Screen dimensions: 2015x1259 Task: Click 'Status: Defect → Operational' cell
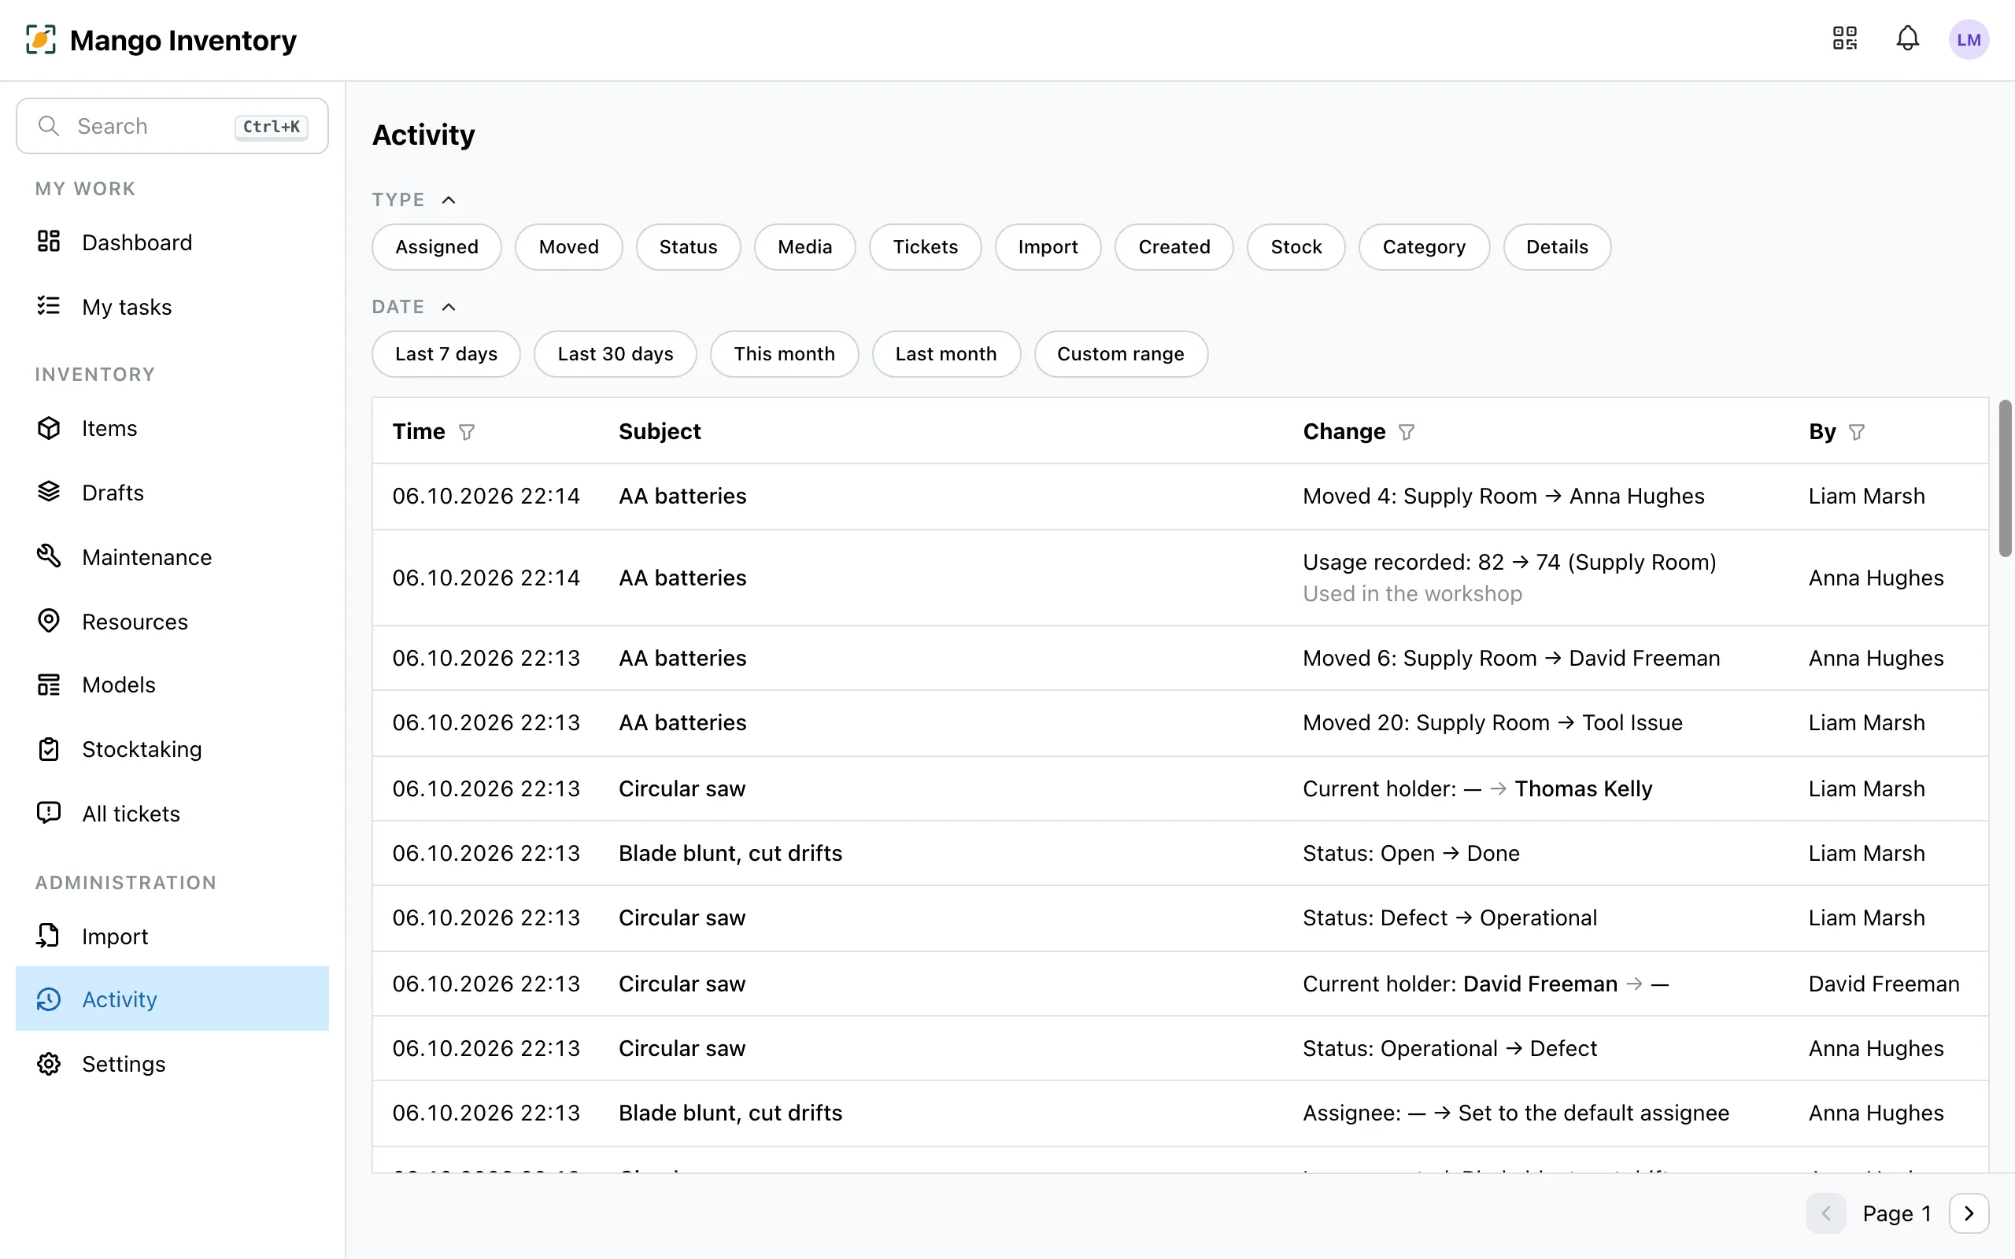pyautogui.click(x=1450, y=917)
